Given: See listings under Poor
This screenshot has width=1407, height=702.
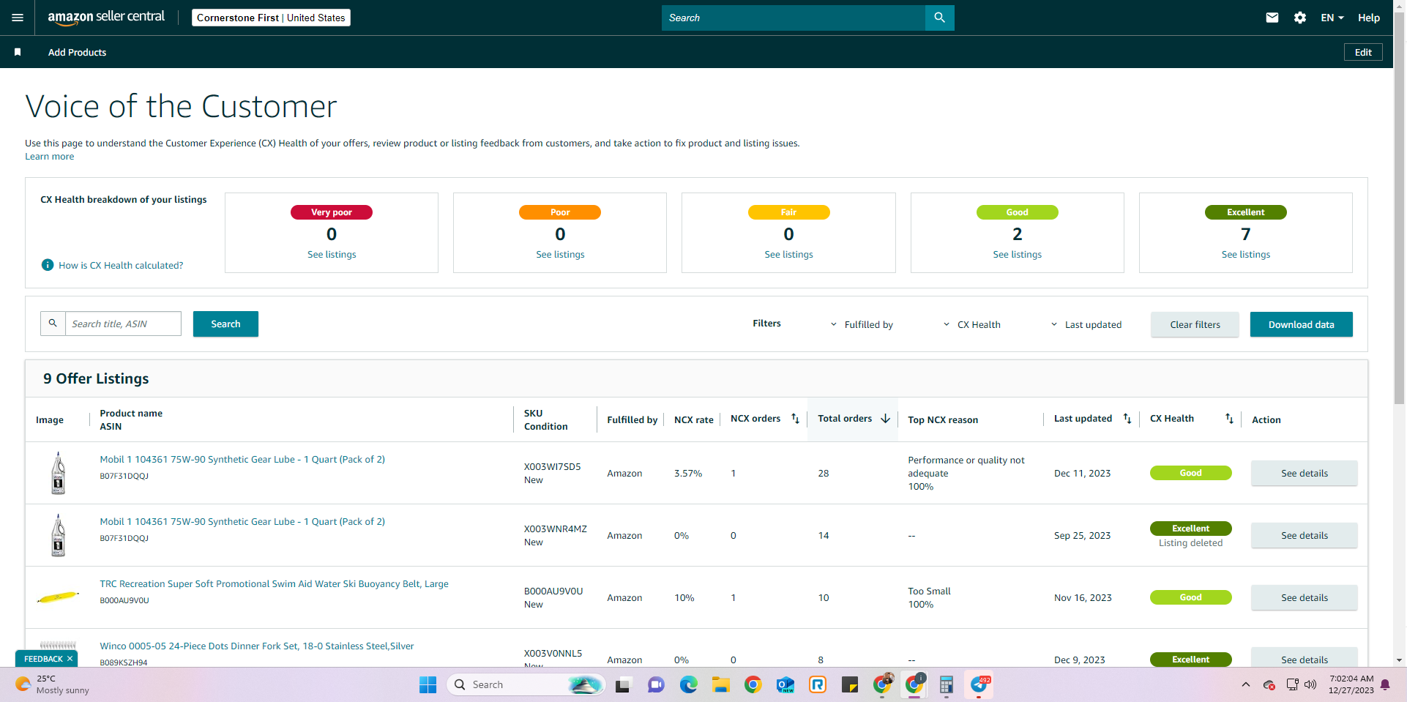Looking at the screenshot, I should coord(560,254).
